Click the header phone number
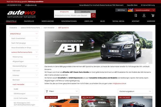The width and height of the screenshot is (161, 107). [14, 5]
